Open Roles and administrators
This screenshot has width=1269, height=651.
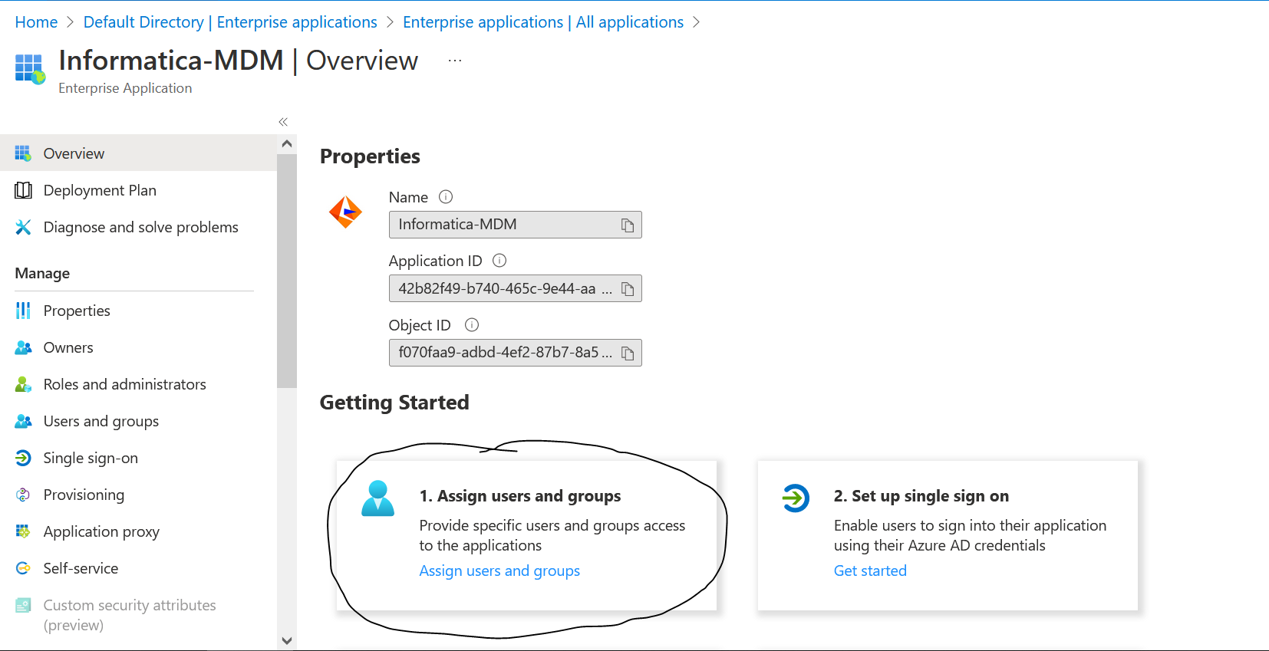pyautogui.click(x=138, y=384)
